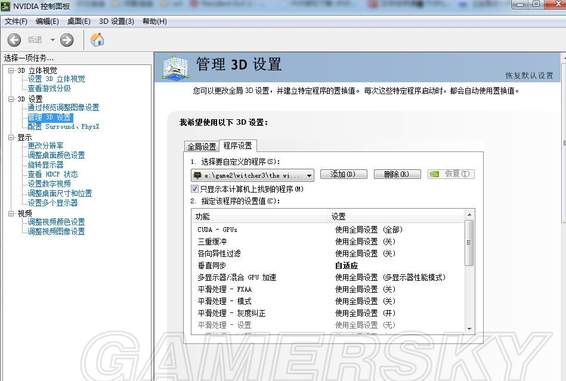Click the 自适应 value for 垂直同步
566x381 pixels.
[x=347, y=265]
